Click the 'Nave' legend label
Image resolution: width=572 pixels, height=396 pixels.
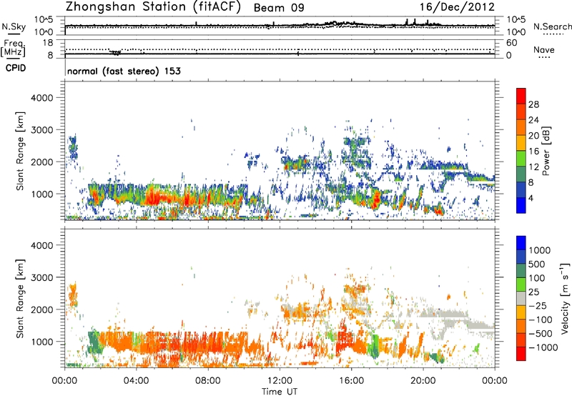(544, 50)
